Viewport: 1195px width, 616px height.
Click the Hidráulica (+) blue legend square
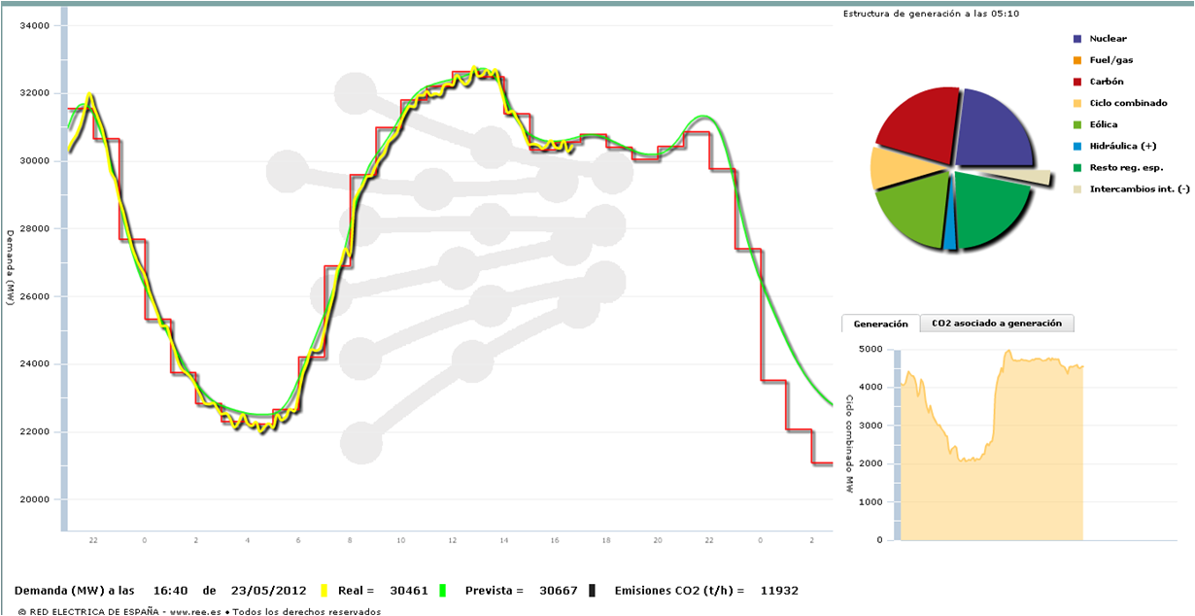tap(1077, 146)
